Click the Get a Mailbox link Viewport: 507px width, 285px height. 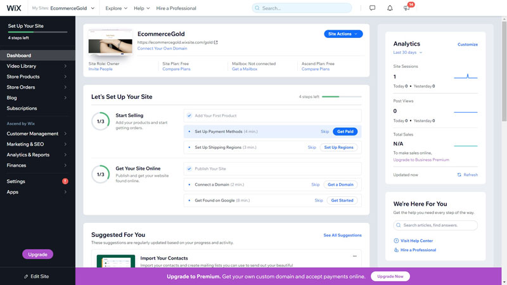pyautogui.click(x=245, y=69)
